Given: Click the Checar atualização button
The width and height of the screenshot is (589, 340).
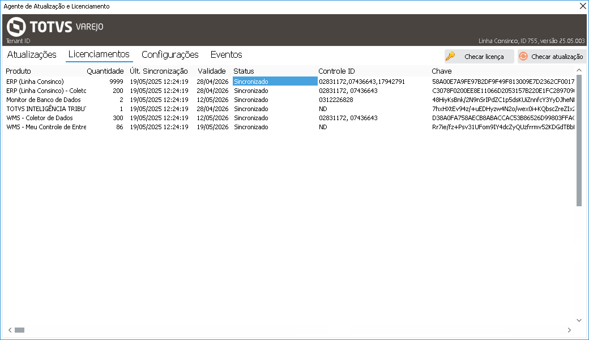Looking at the screenshot, I should click(552, 56).
